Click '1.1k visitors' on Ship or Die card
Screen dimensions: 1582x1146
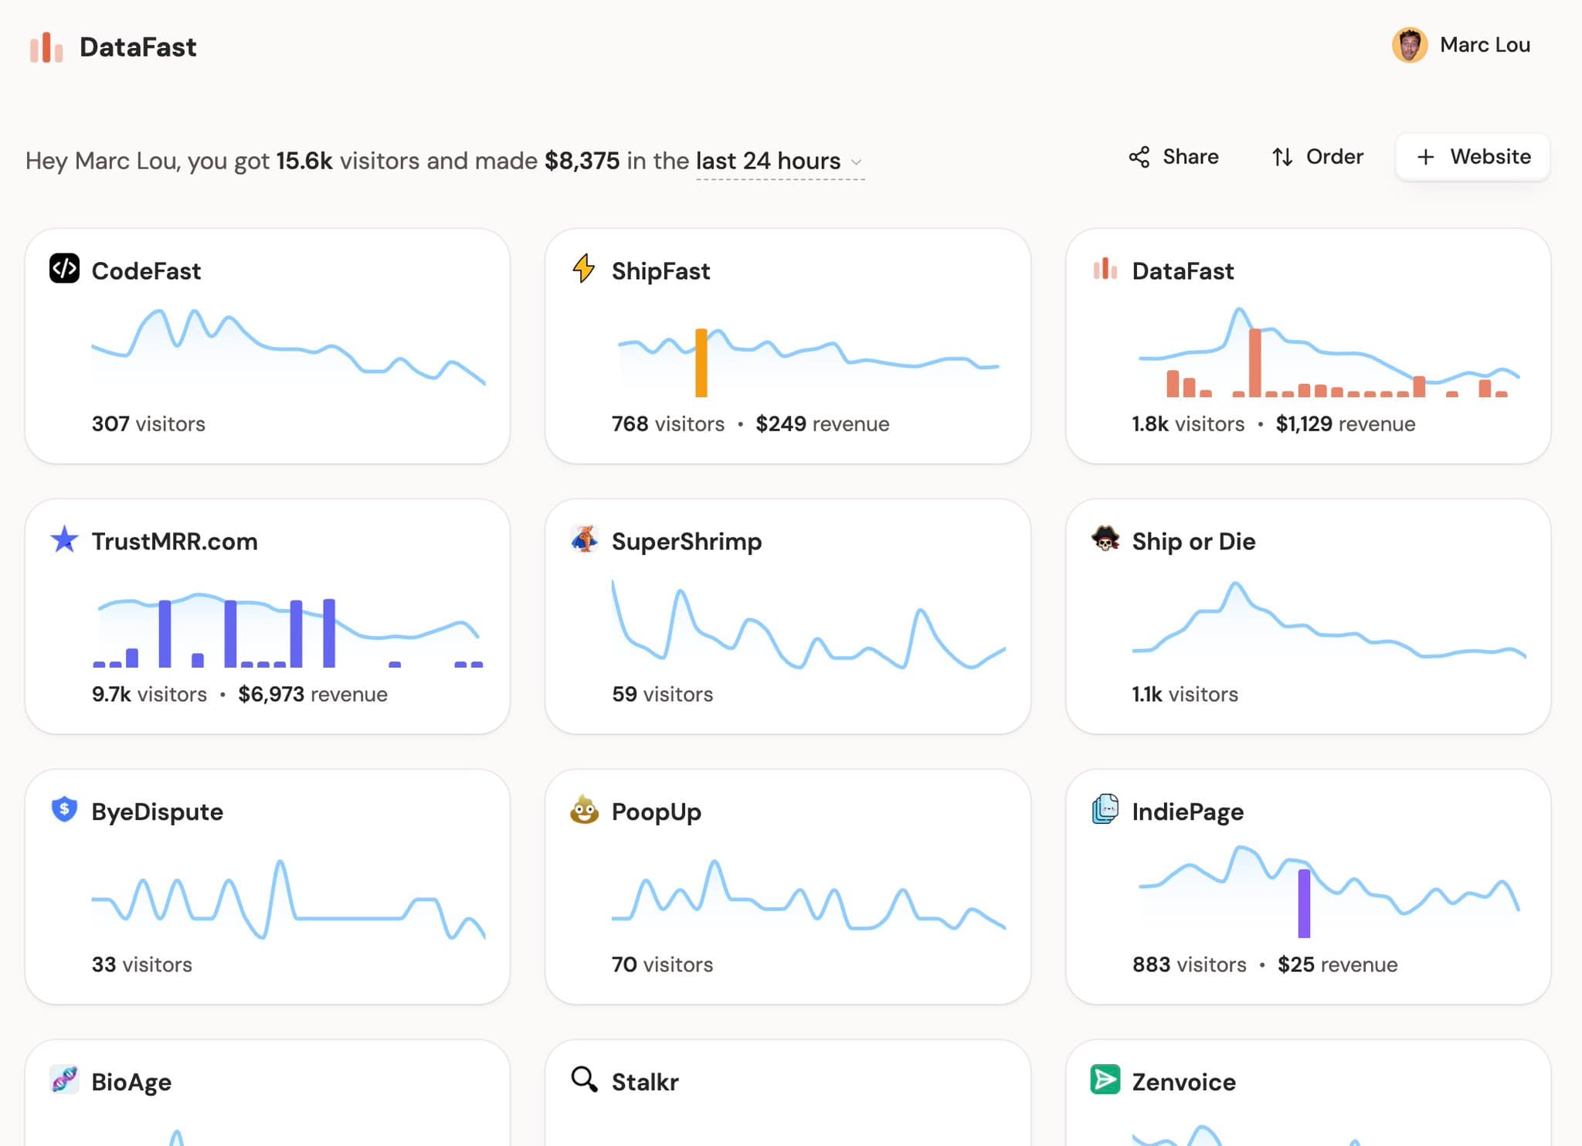click(1185, 694)
